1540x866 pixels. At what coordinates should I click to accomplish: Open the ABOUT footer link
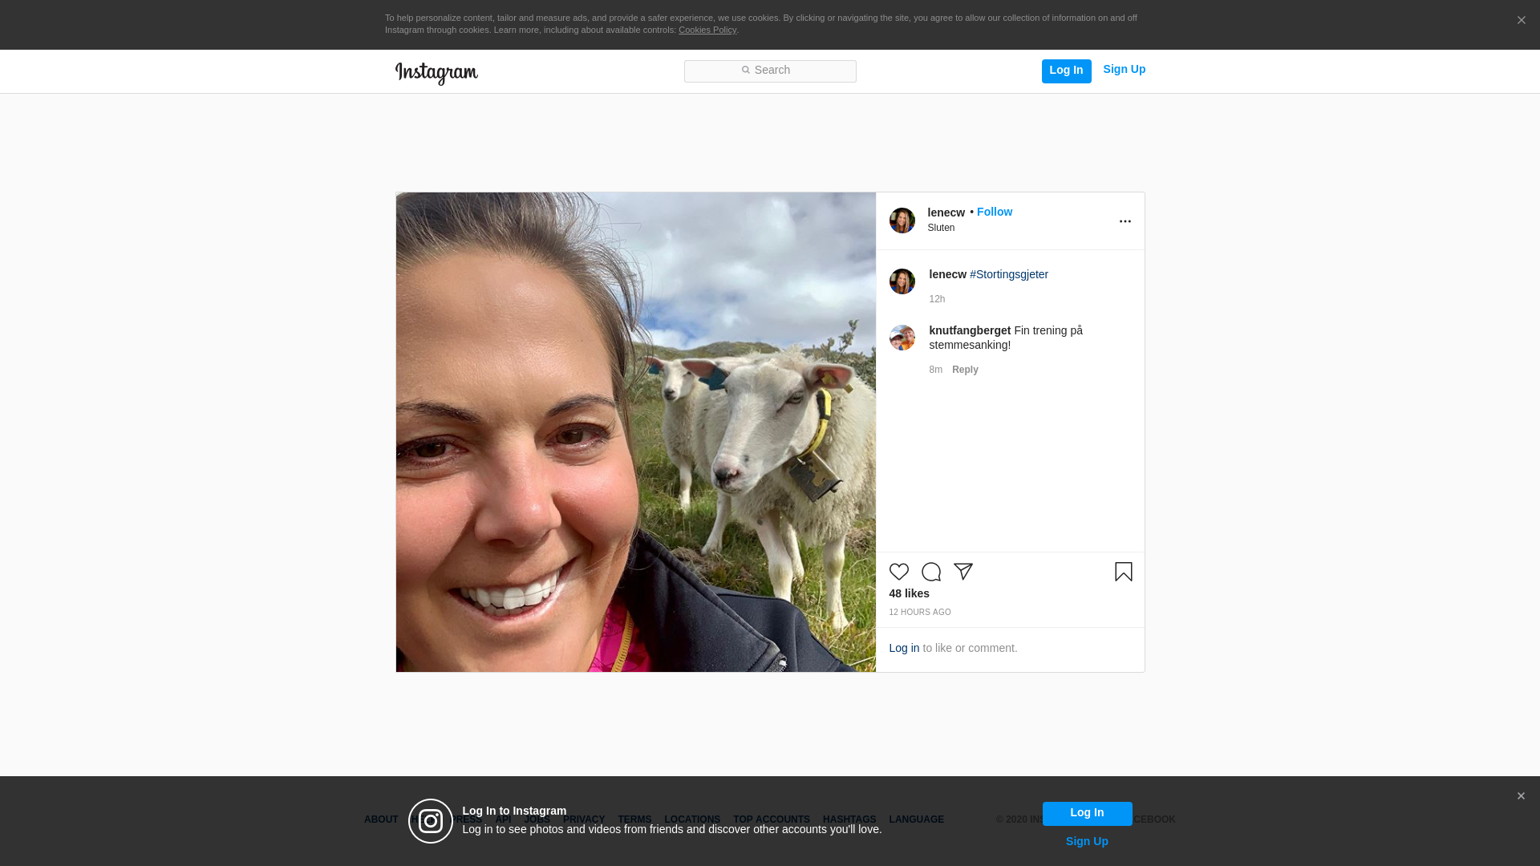click(x=381, y=819)
